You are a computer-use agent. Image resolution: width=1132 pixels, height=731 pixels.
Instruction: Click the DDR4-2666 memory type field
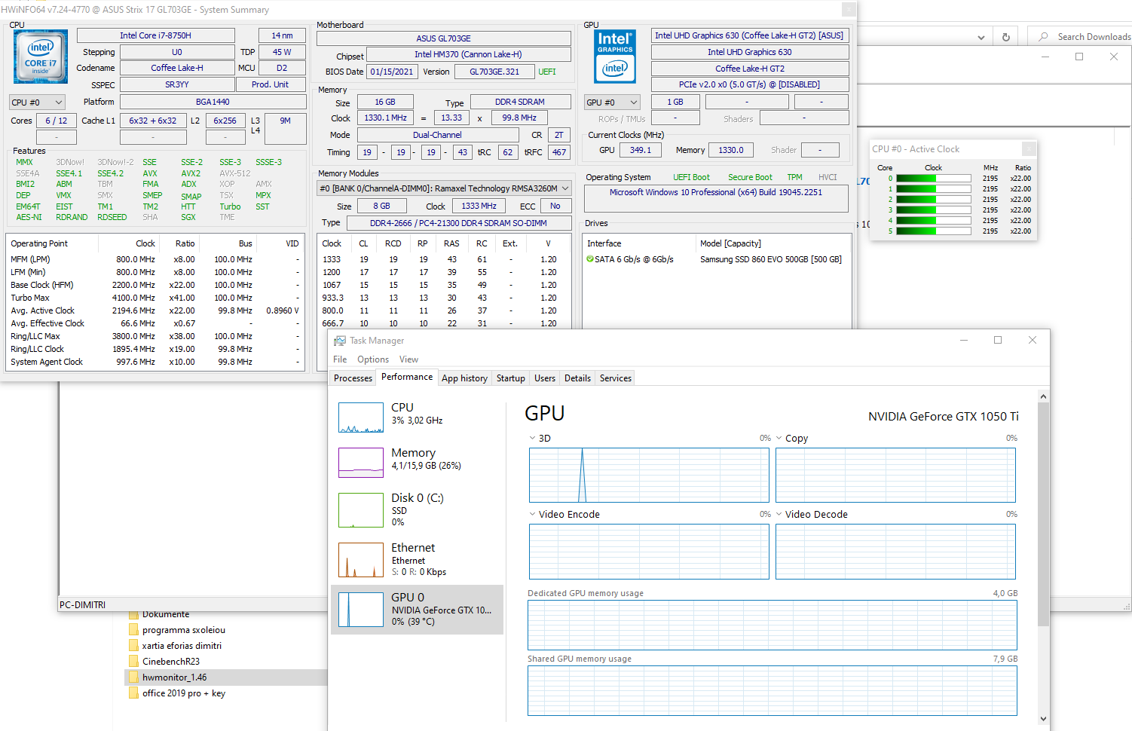pos(458,223)
